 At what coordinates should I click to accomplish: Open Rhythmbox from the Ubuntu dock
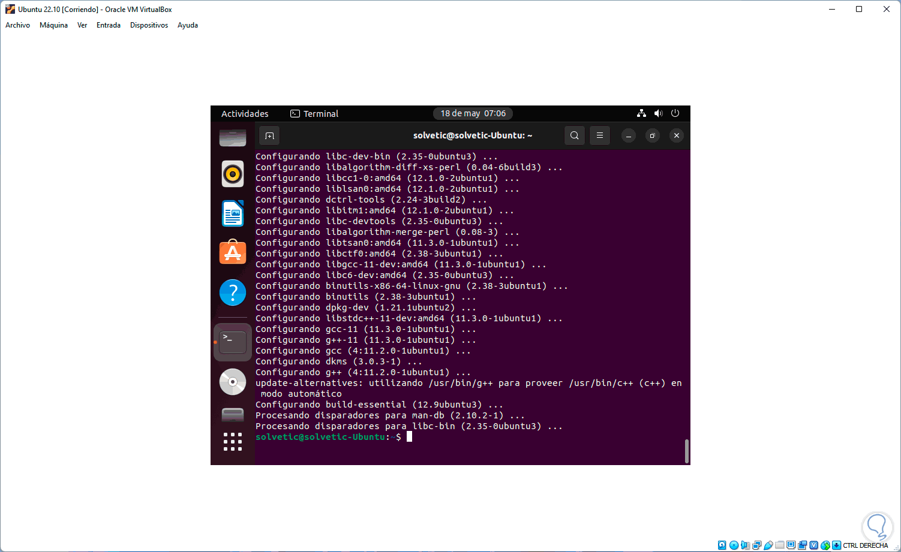click(233, 174)
